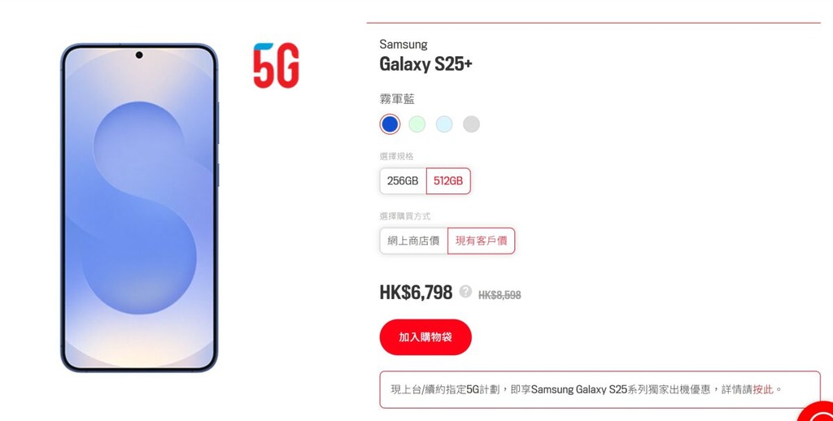Pick the light icy blue color swatch
The image size is (833, 421).
444,124
